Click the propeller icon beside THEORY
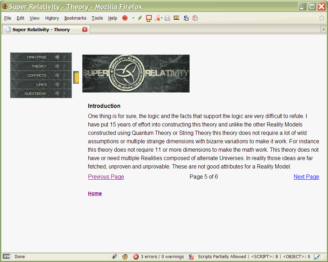This screenshot has width=328, height=262. pos(57,66)
